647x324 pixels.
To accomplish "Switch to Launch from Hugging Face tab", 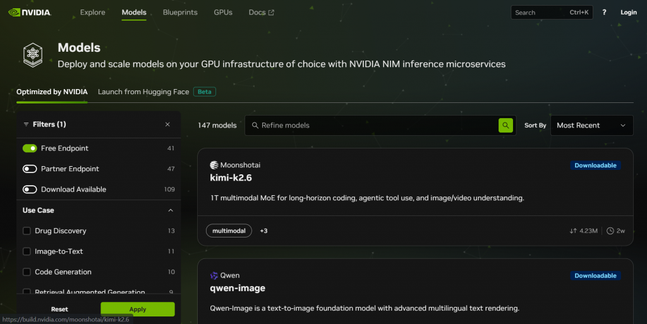I will pyautogui.click(x=143, y=92).
